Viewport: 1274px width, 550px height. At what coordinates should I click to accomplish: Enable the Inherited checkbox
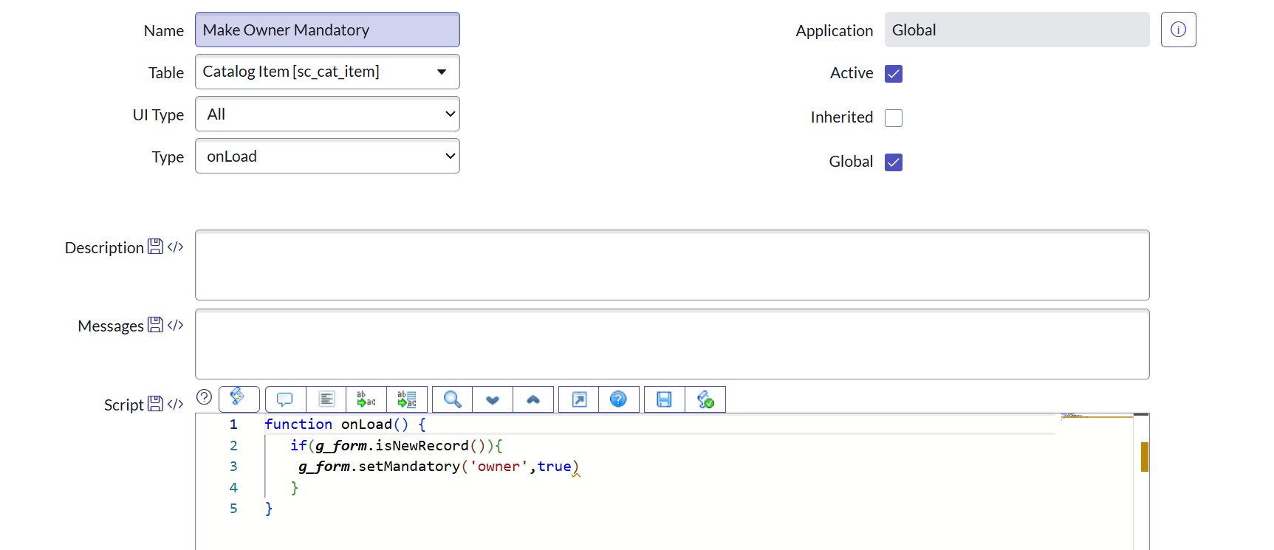pos(894,118)
